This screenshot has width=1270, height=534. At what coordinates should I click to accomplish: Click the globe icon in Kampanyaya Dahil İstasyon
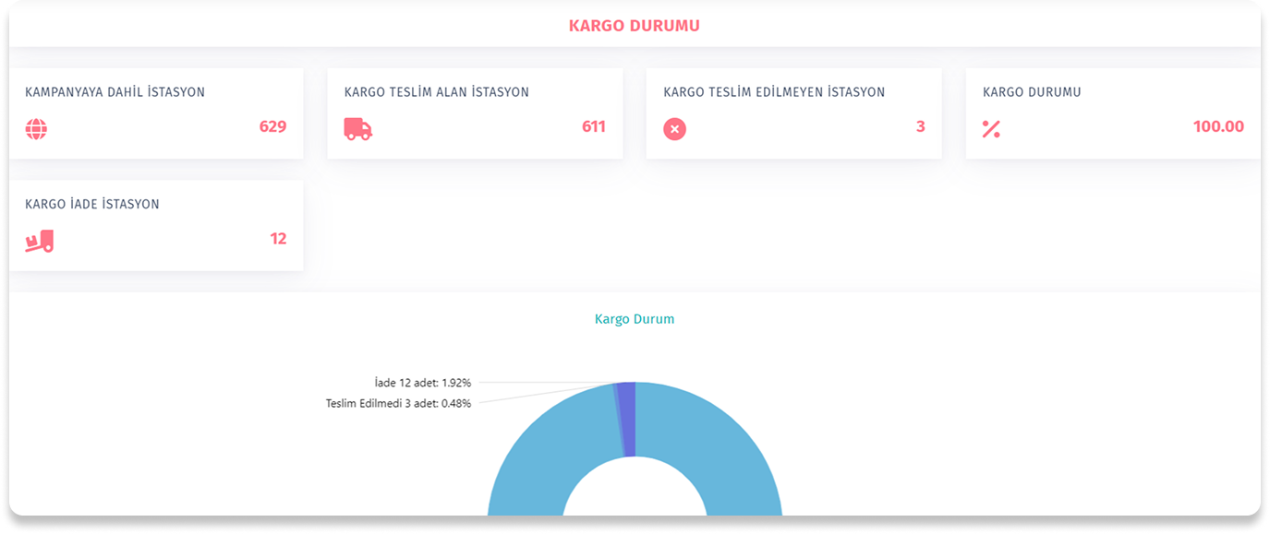[36, 128]
